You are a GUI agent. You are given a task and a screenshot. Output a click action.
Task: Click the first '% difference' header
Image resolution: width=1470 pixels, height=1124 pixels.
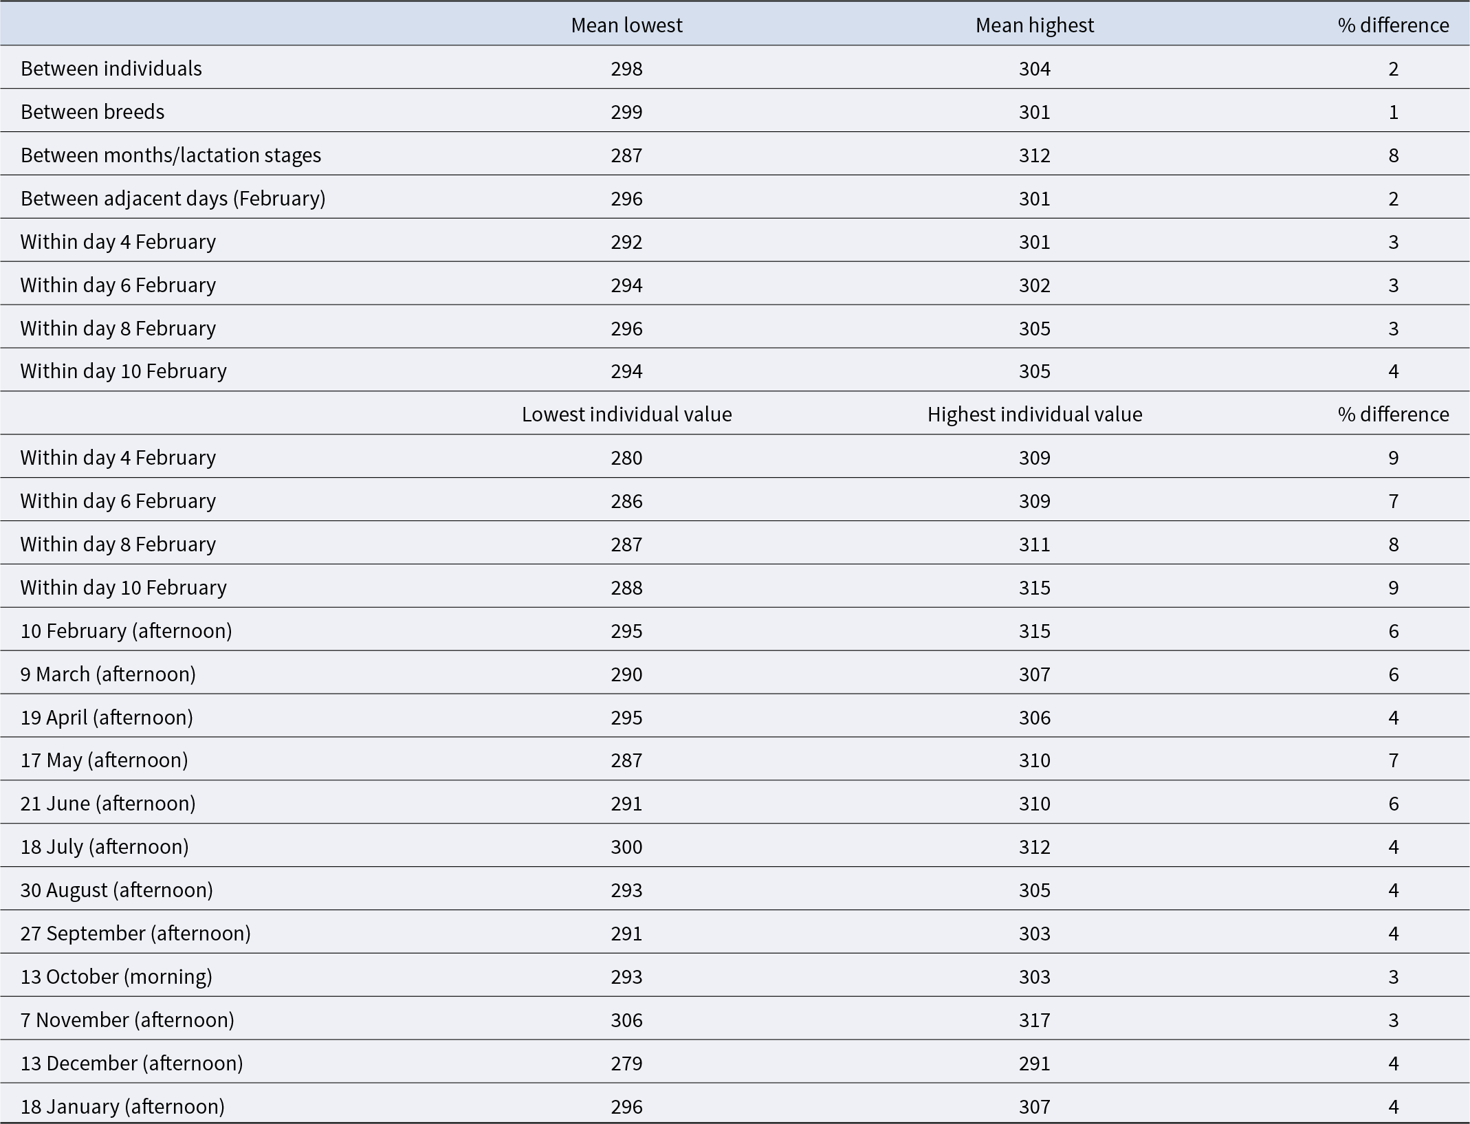1393,25
